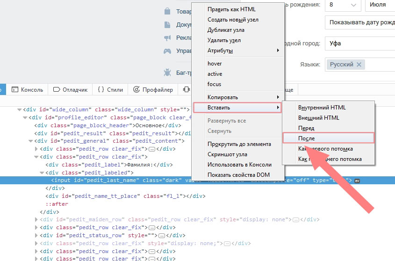Click the hometown field containing Уфа
Screen dimensions: 395x261
360,43
